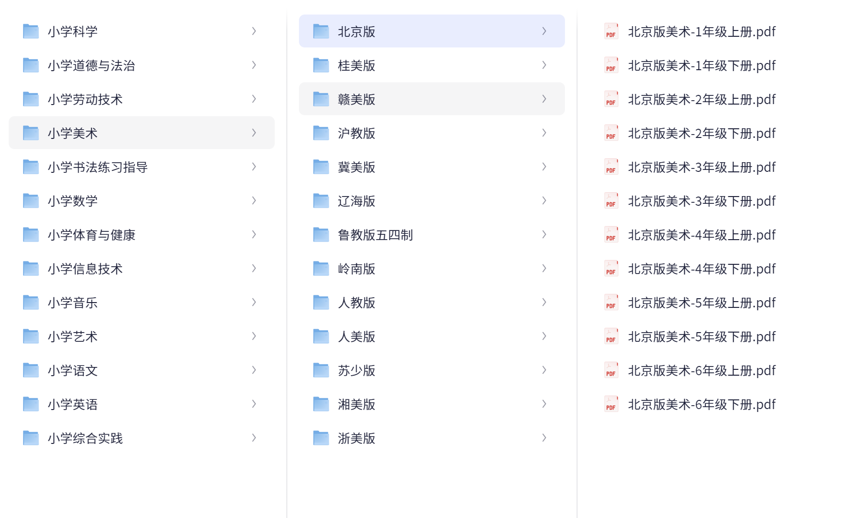
Task: Click the PDF icon of 北京版美术-4年级上册.pdf
Action: (611, 234)
